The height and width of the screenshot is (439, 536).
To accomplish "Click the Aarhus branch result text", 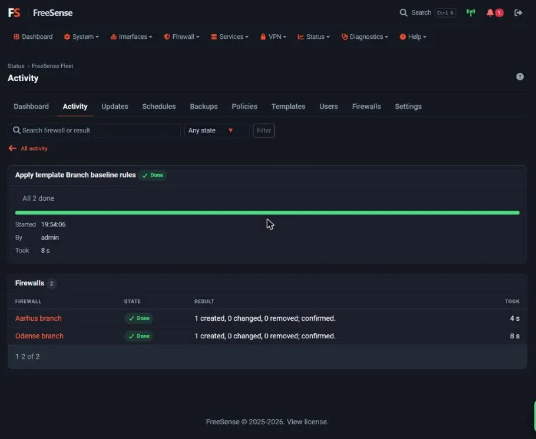I will [265, 318].
